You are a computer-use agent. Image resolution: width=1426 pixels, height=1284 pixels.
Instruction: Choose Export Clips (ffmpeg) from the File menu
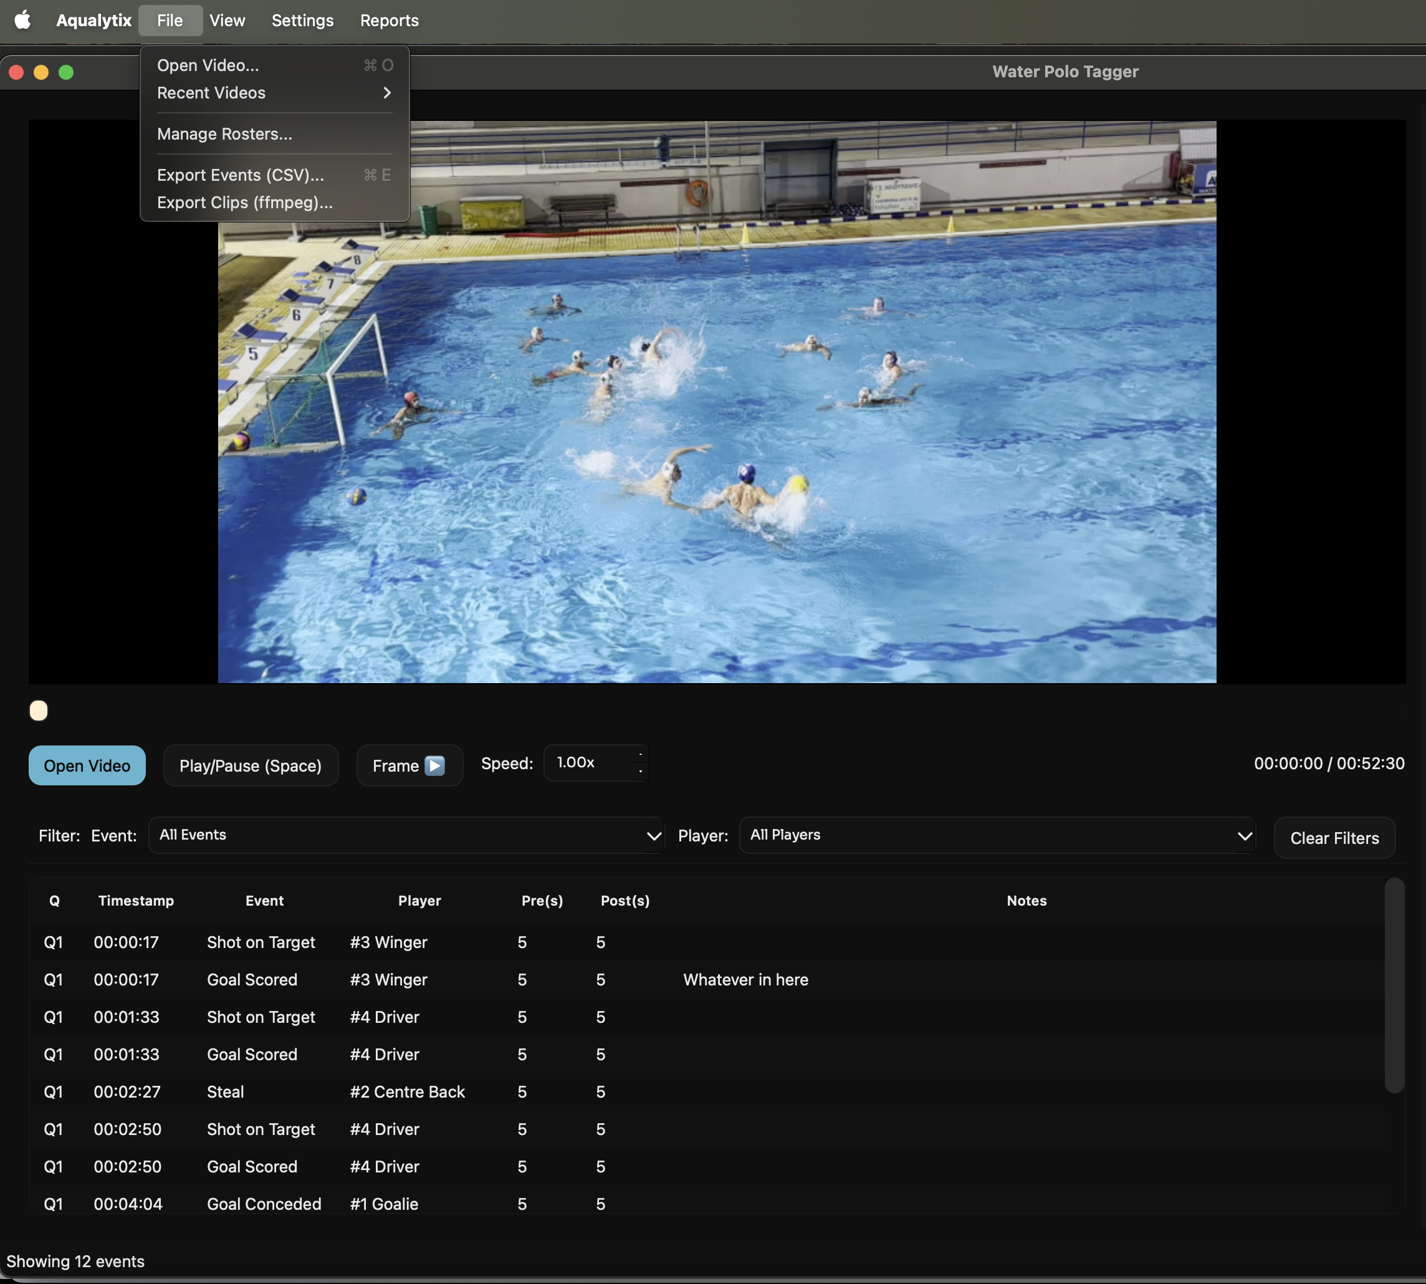pos(244,203)
